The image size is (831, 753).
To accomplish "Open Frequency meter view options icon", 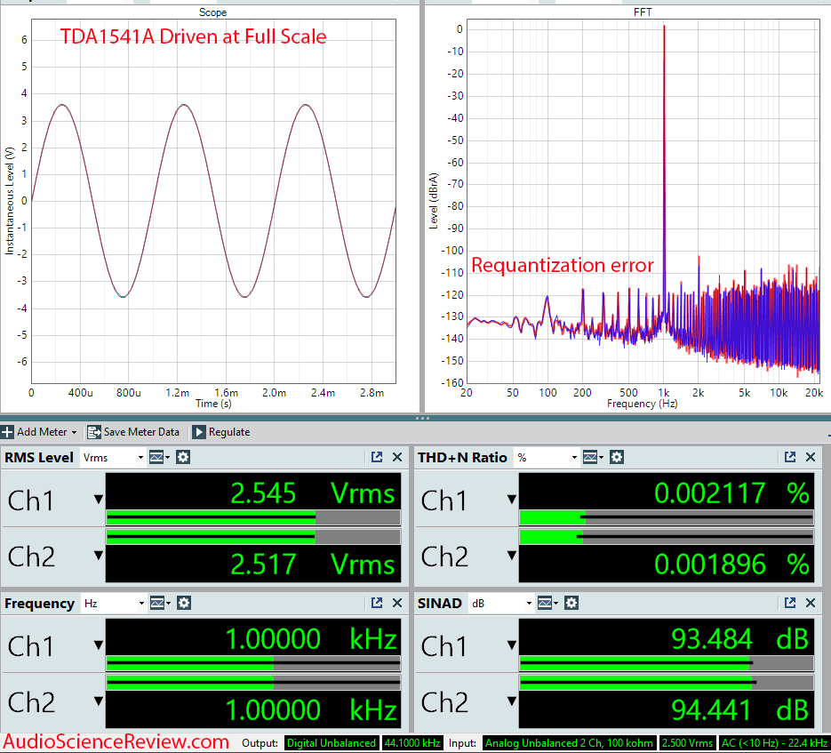I will coord(159,603).
